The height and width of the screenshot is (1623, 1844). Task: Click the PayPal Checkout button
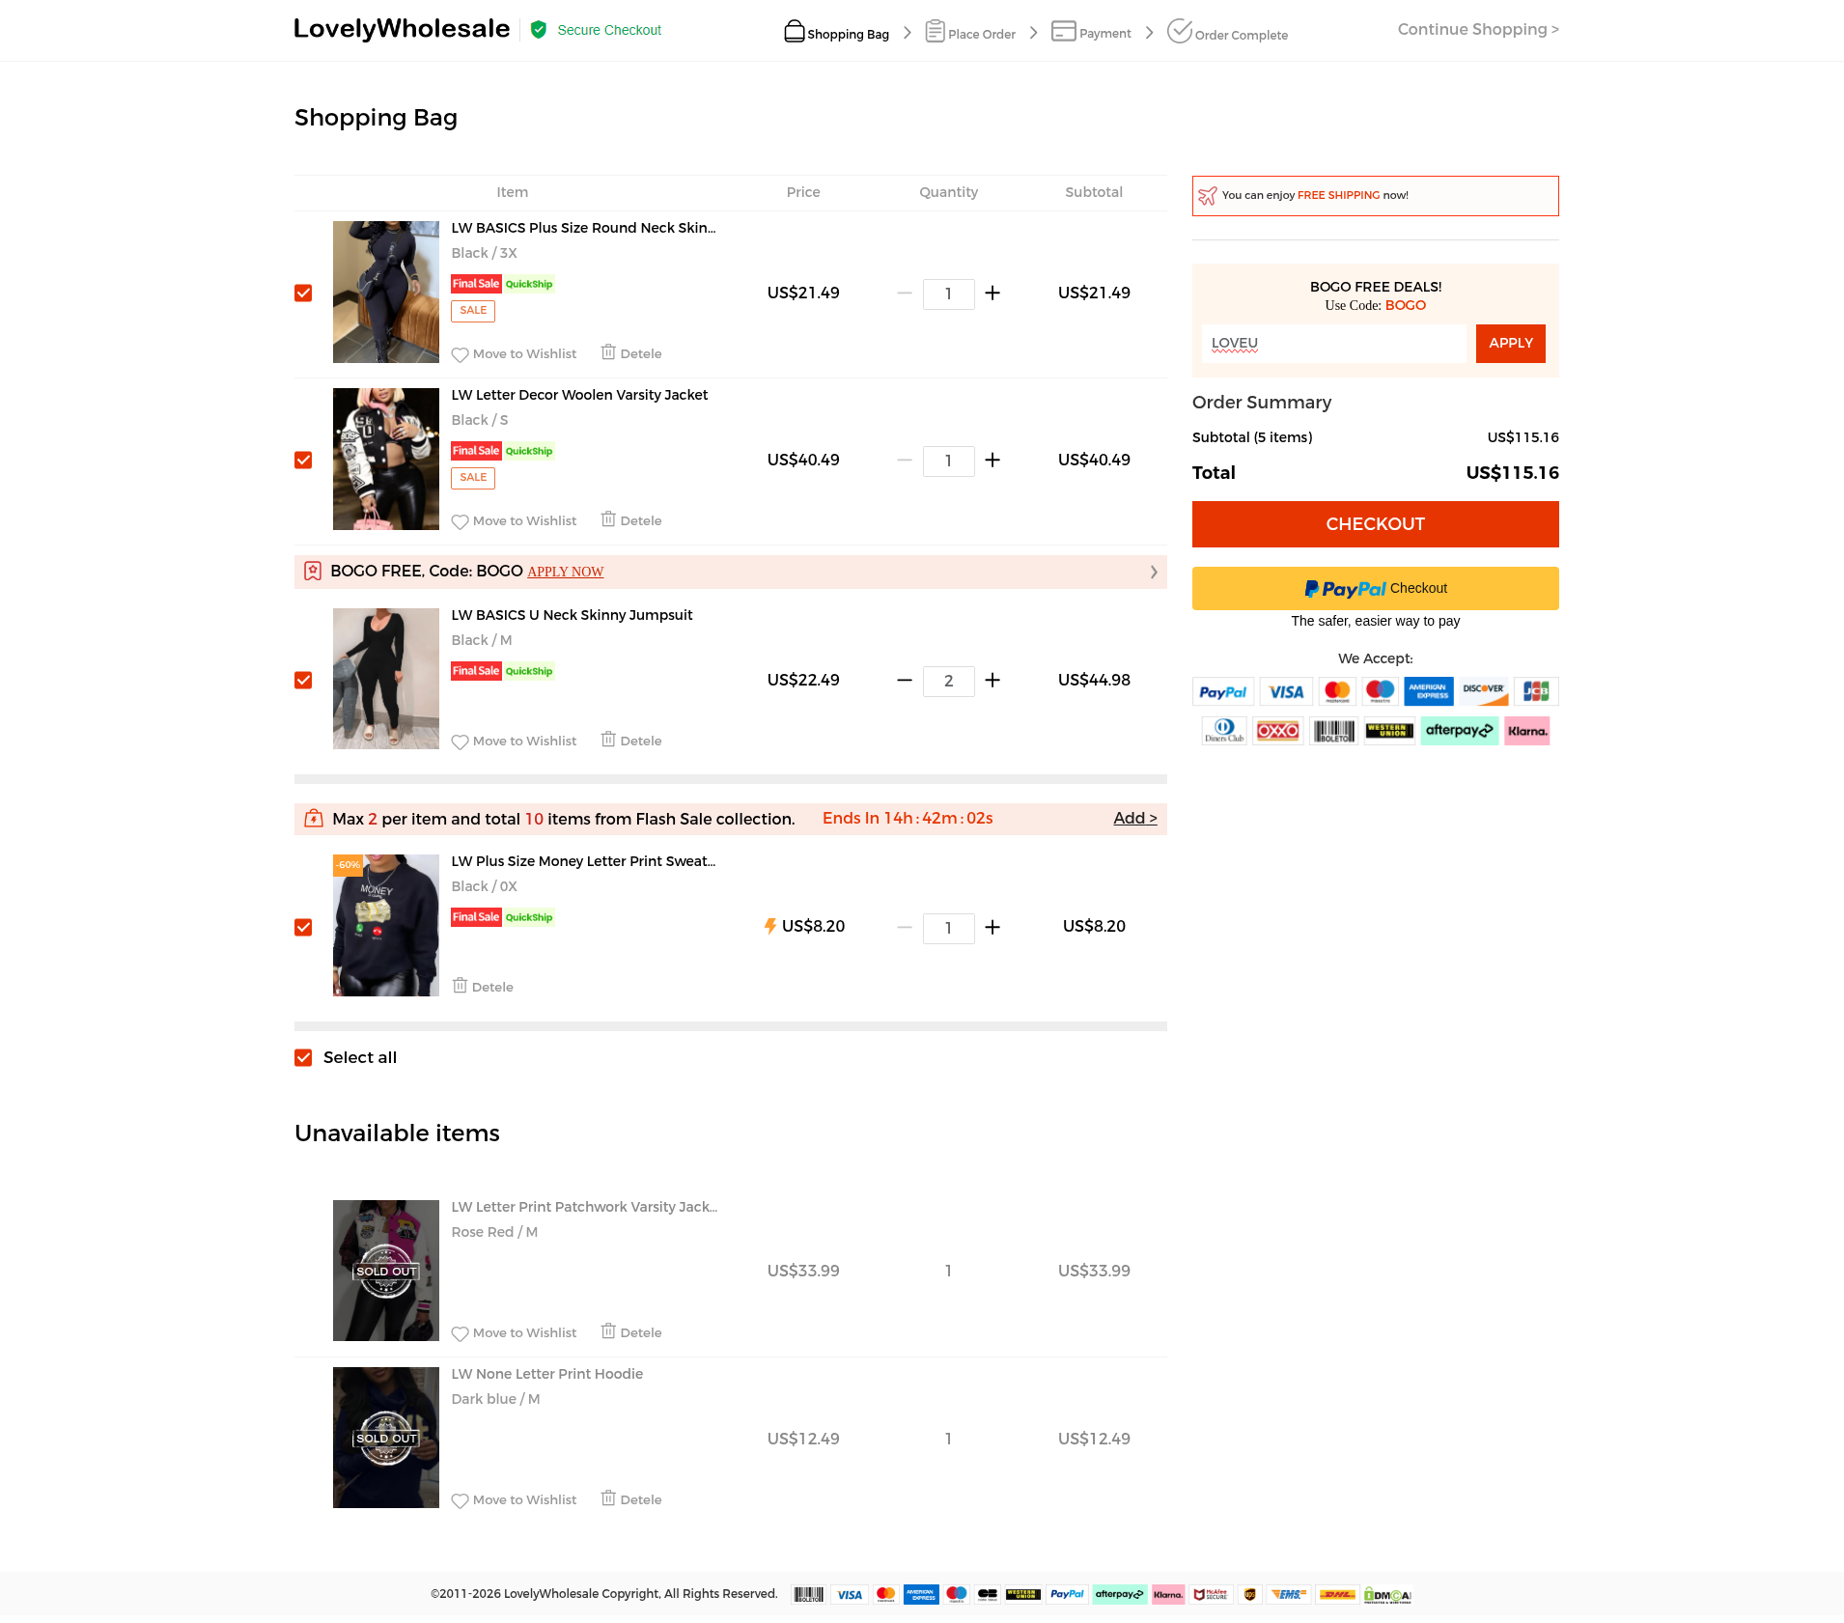[1375, 589]
